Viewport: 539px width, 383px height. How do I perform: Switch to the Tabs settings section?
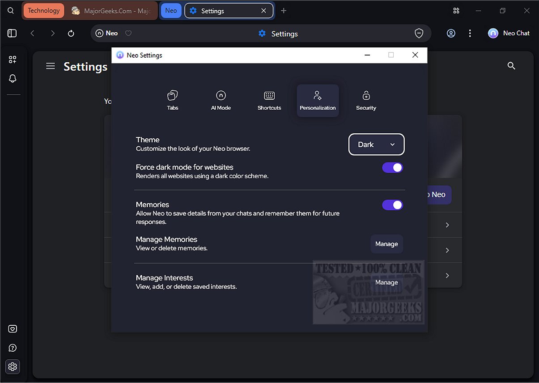pyautogui.click(x=173, y=100)
